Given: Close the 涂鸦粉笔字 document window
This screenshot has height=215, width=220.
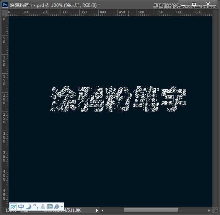Looking at the screenshot, I should coord(208,4).
